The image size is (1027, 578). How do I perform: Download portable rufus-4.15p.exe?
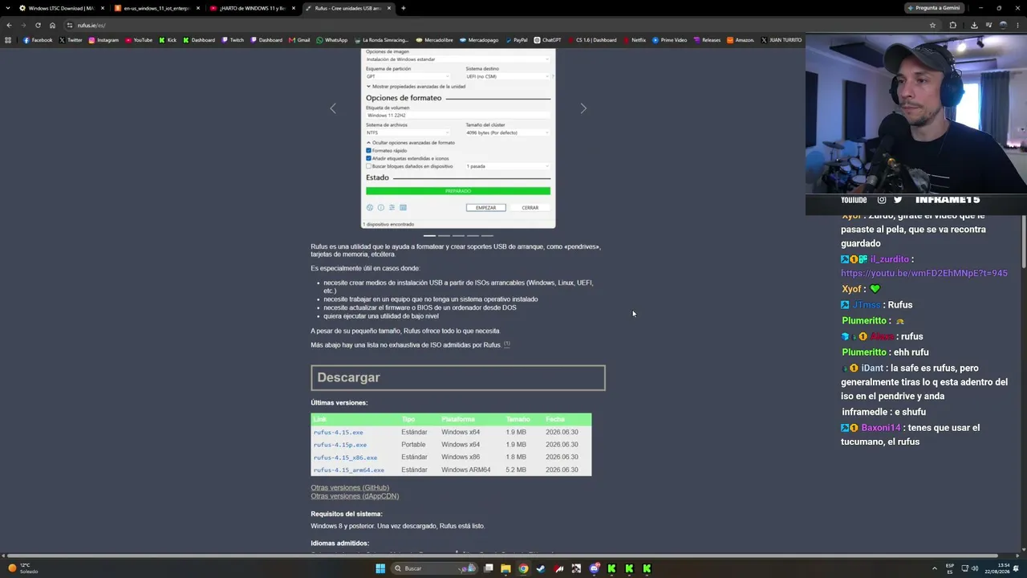[x=340, y=445]
